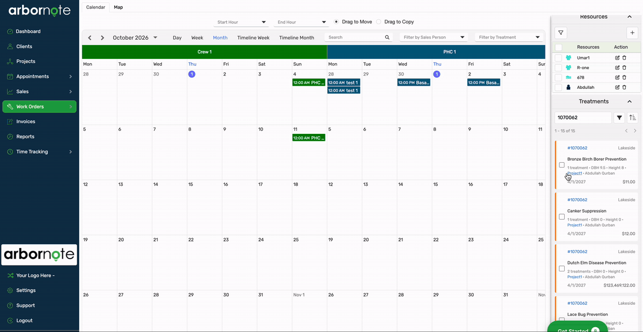Go to next month arrow
Screen dimensions: 643x332
102,38
